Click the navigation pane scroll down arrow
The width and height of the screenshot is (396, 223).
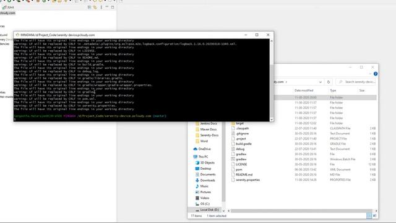(223, 211)
